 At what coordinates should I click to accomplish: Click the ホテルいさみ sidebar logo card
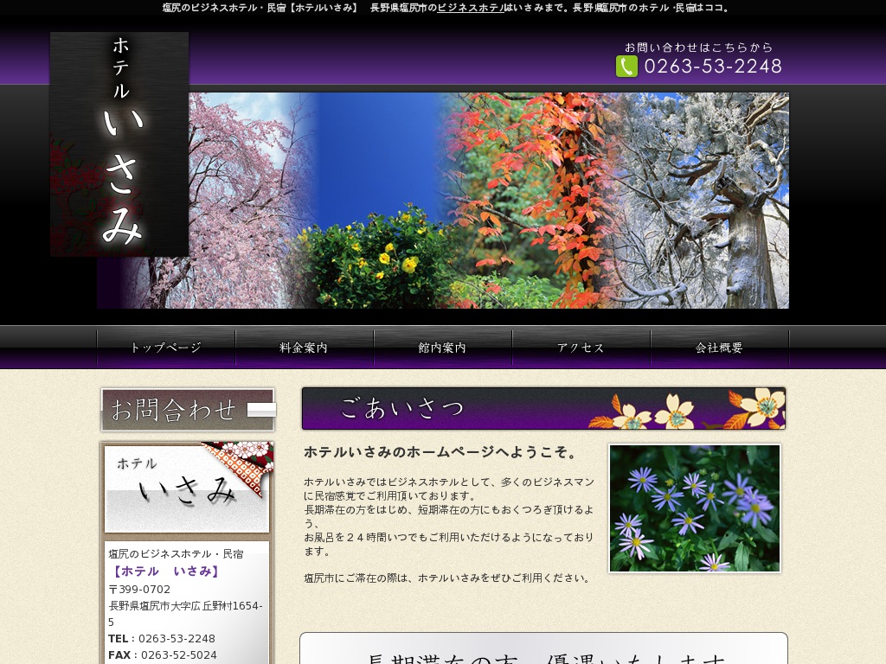(187, 488)
